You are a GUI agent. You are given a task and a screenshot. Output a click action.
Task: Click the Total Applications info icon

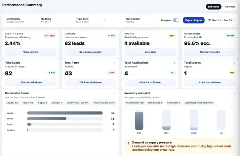click(x=175, y=62)
